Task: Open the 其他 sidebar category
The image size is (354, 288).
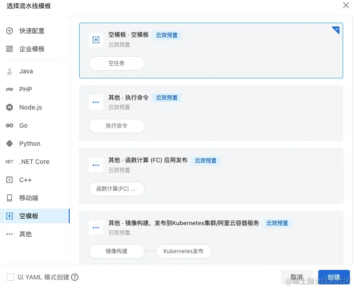Action: point(35,234)
